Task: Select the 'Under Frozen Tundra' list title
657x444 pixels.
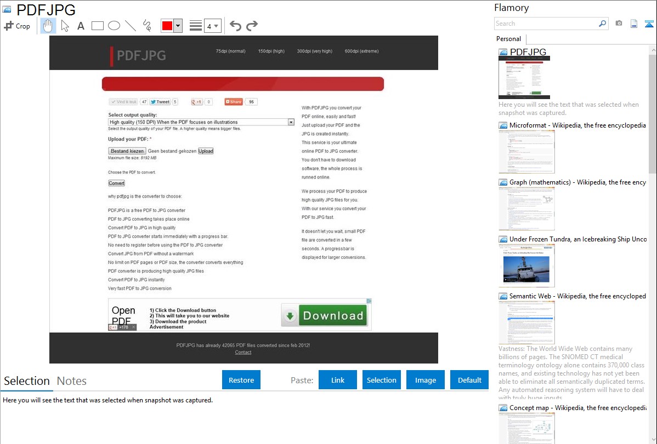Action: [578, 239]
